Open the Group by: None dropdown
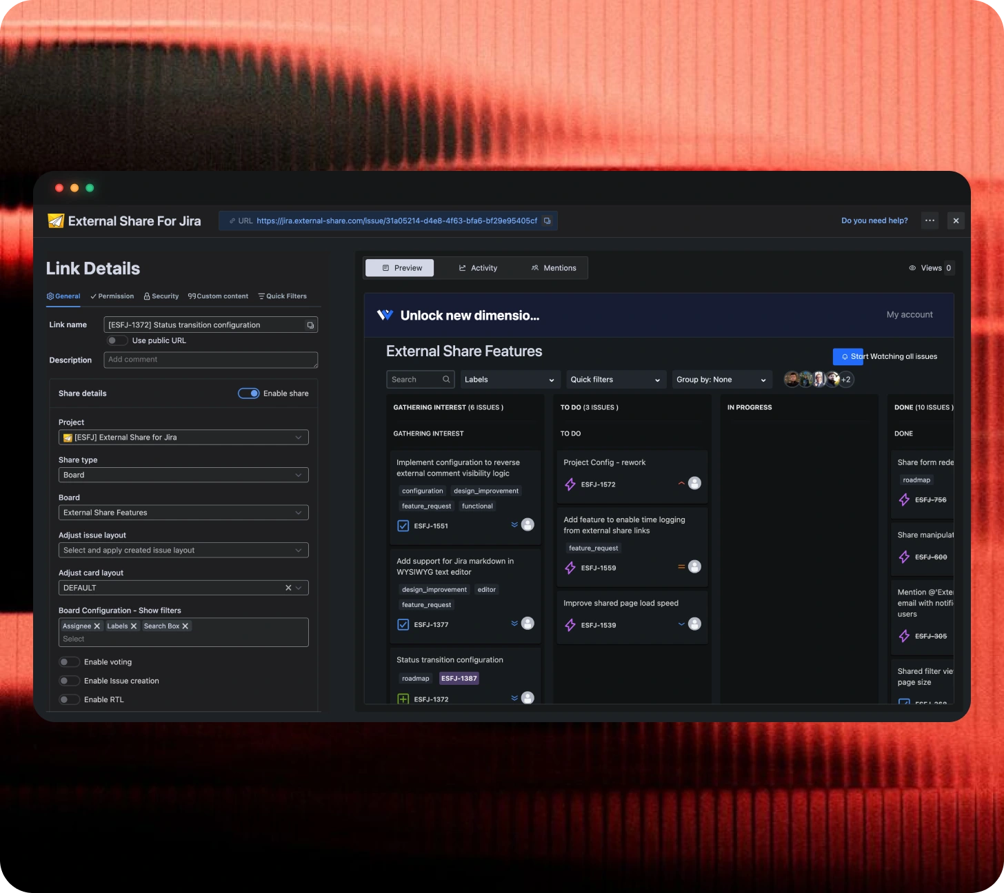The image size is (1004, 893). (722, 380)
